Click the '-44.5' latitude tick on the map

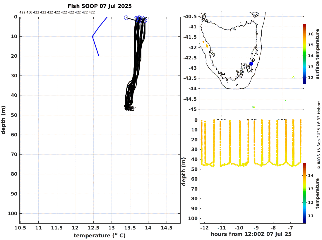pos(190,99)
